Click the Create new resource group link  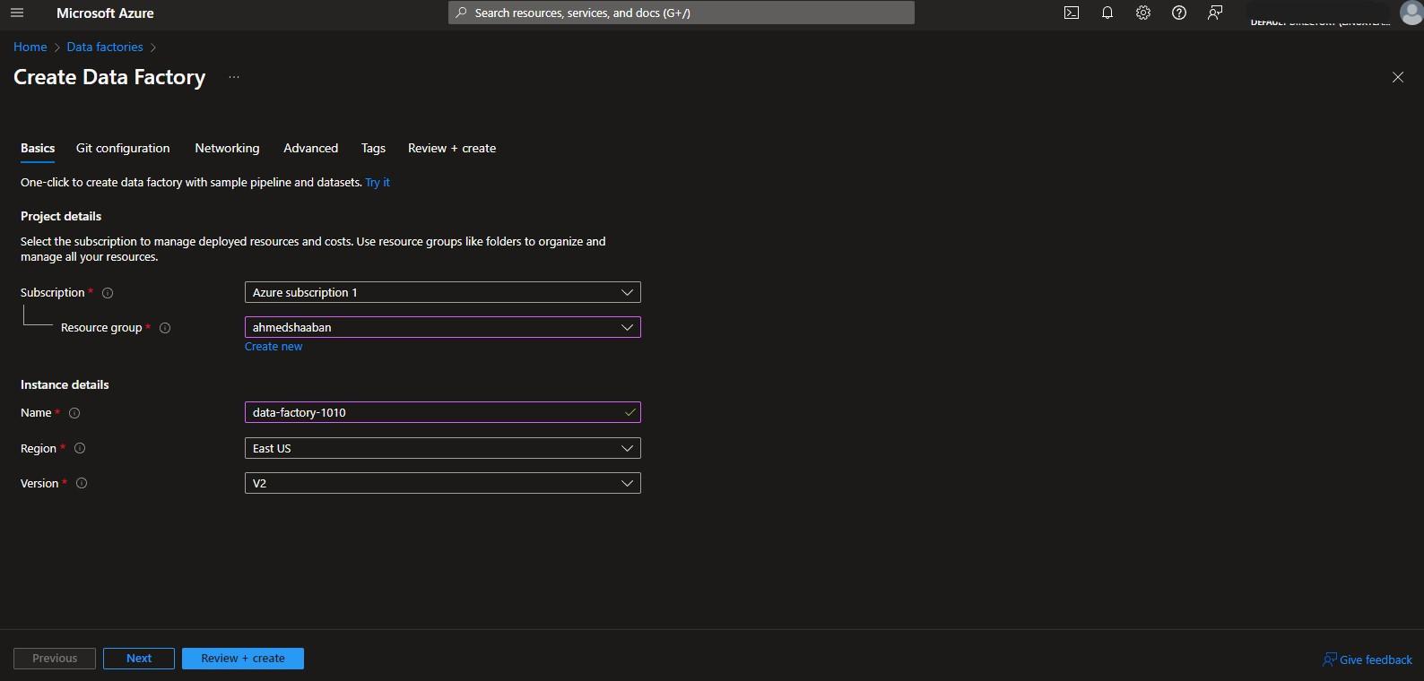click(274, 347)
